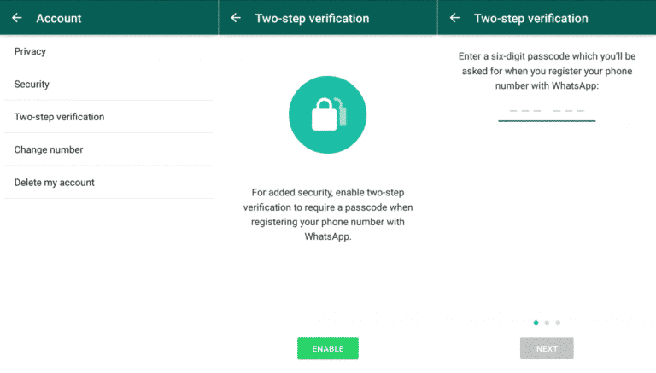The width and height of the screenshot is (656, 373).
Task: Go back from the Account screen
Action: click(17, 18)
